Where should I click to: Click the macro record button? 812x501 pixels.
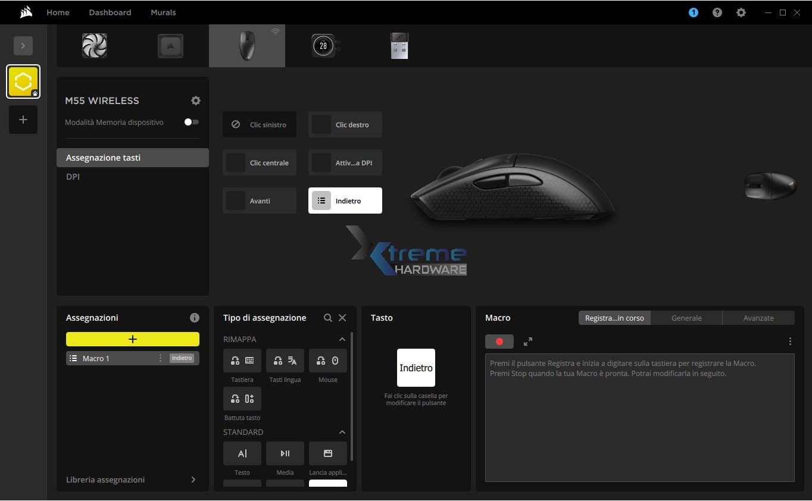tap(499, 342)
